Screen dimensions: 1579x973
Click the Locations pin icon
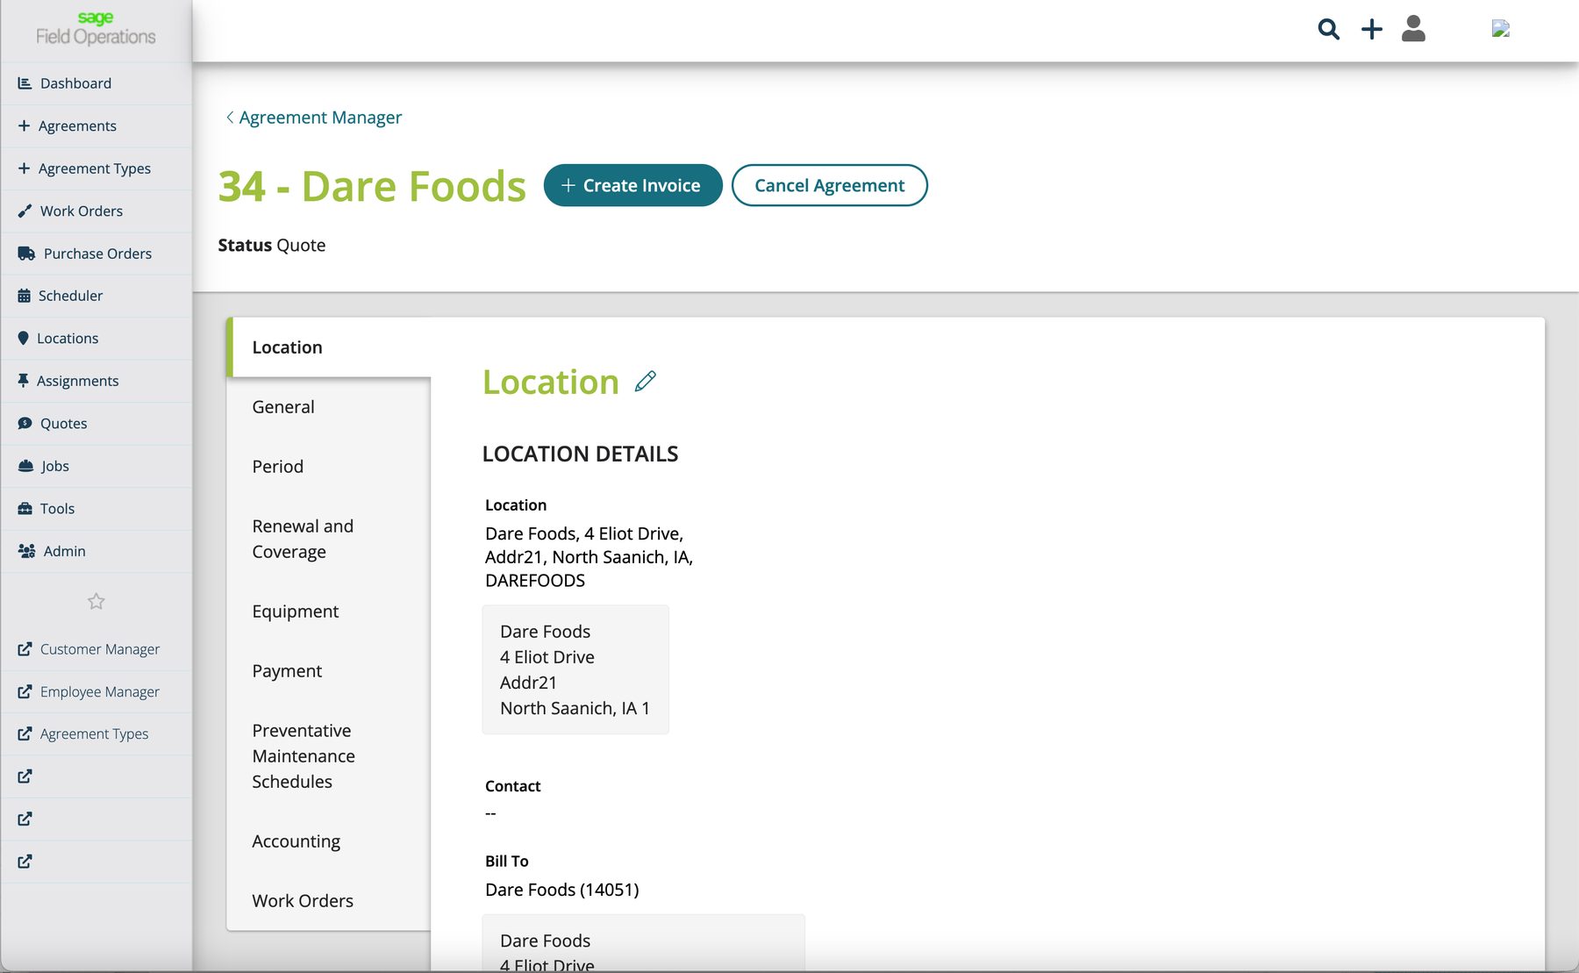coord(23,339)
